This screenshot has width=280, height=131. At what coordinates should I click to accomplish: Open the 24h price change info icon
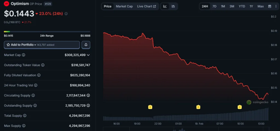pyautogui.click(x=66, y=14)
